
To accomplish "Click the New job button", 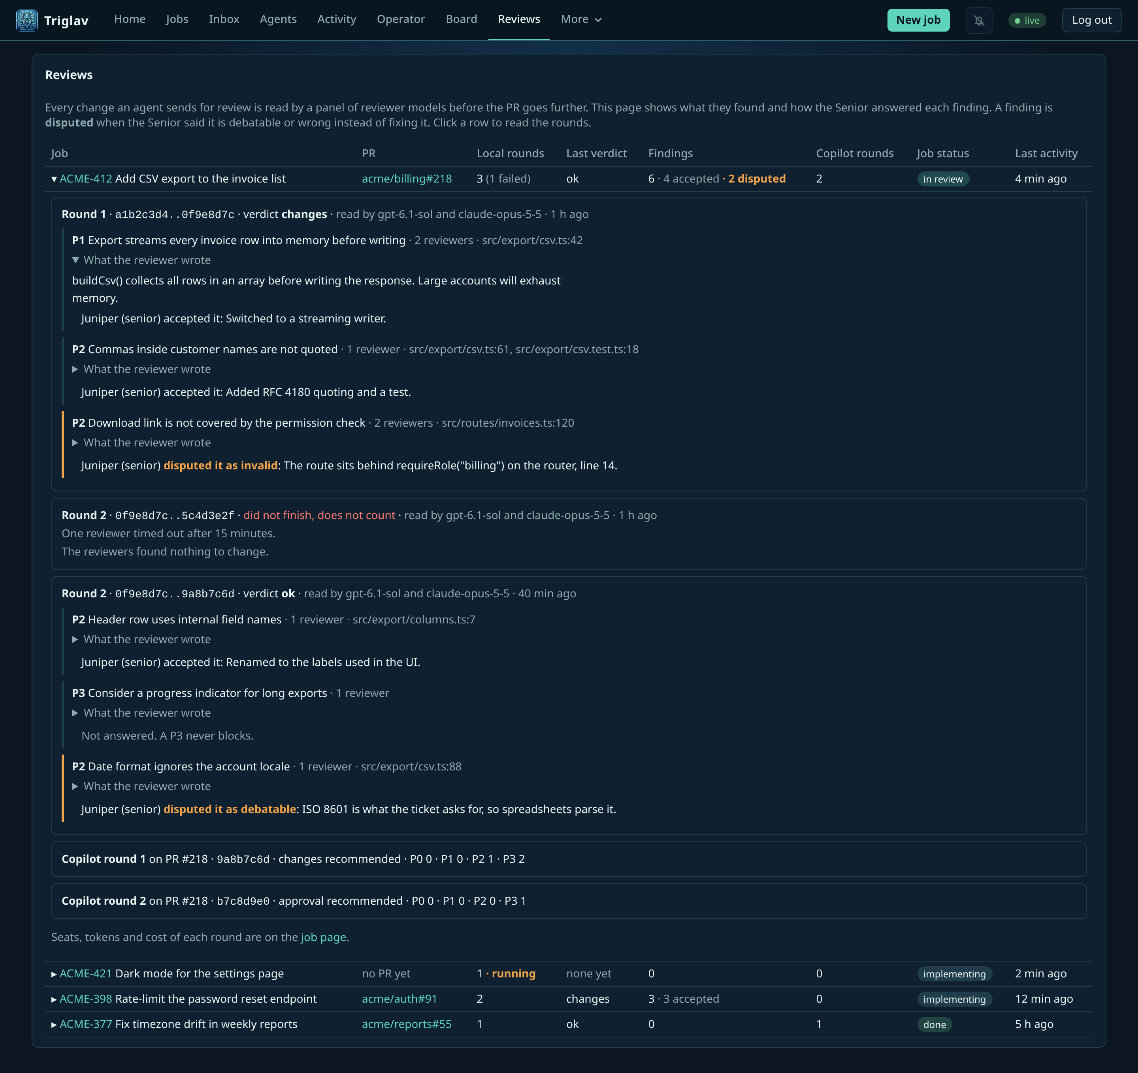I will click(x=918, y=20).
